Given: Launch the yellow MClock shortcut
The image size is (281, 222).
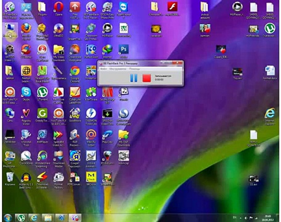Looking at the screenshot, I should pyautogui.click(x=91, y=179).
